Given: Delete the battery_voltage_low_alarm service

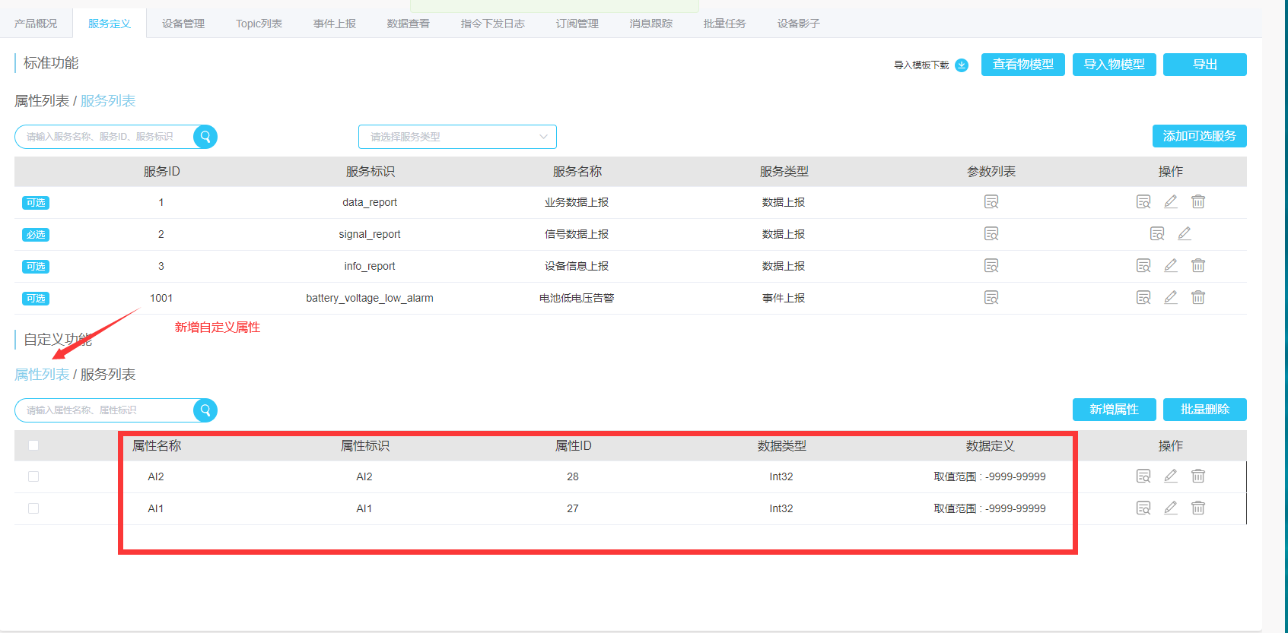Looking at the screenshot, I should click(1198, 297).
